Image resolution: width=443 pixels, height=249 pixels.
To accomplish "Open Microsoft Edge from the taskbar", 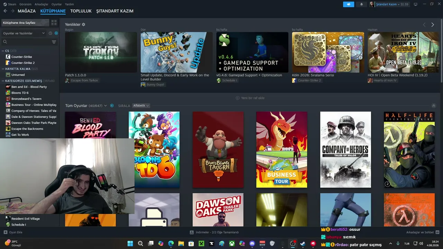I will click(x=171, y=243).
